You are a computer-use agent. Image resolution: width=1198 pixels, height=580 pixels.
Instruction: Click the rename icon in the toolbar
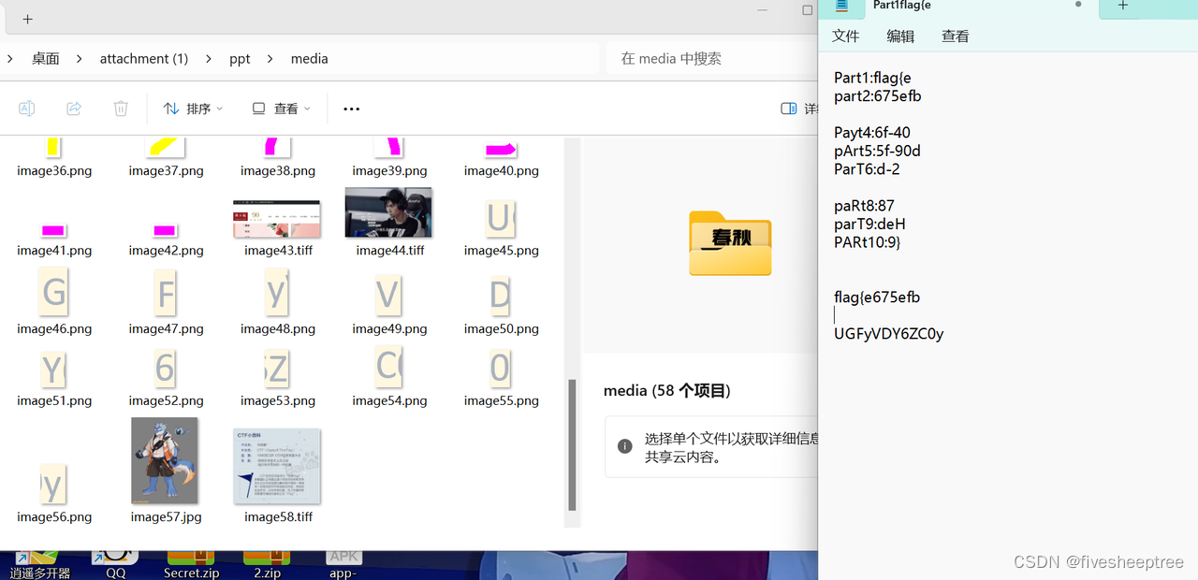(26, 108)
